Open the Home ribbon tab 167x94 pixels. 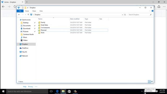click(x=27, y=11)
